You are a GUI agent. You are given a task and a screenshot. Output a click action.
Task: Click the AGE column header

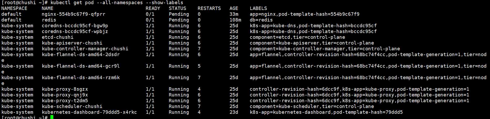pyautogui.click(x=234, y=8)
